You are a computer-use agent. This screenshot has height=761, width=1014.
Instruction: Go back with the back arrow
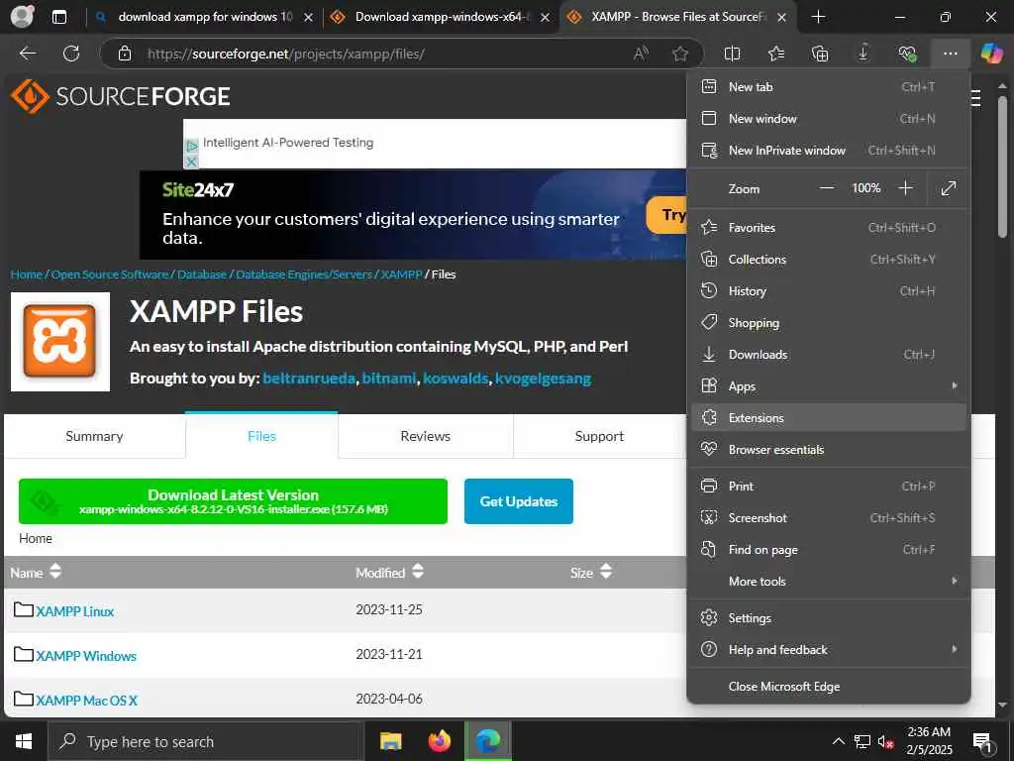coord(27,54)
